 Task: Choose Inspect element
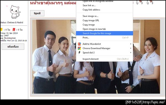click(104, 59)
